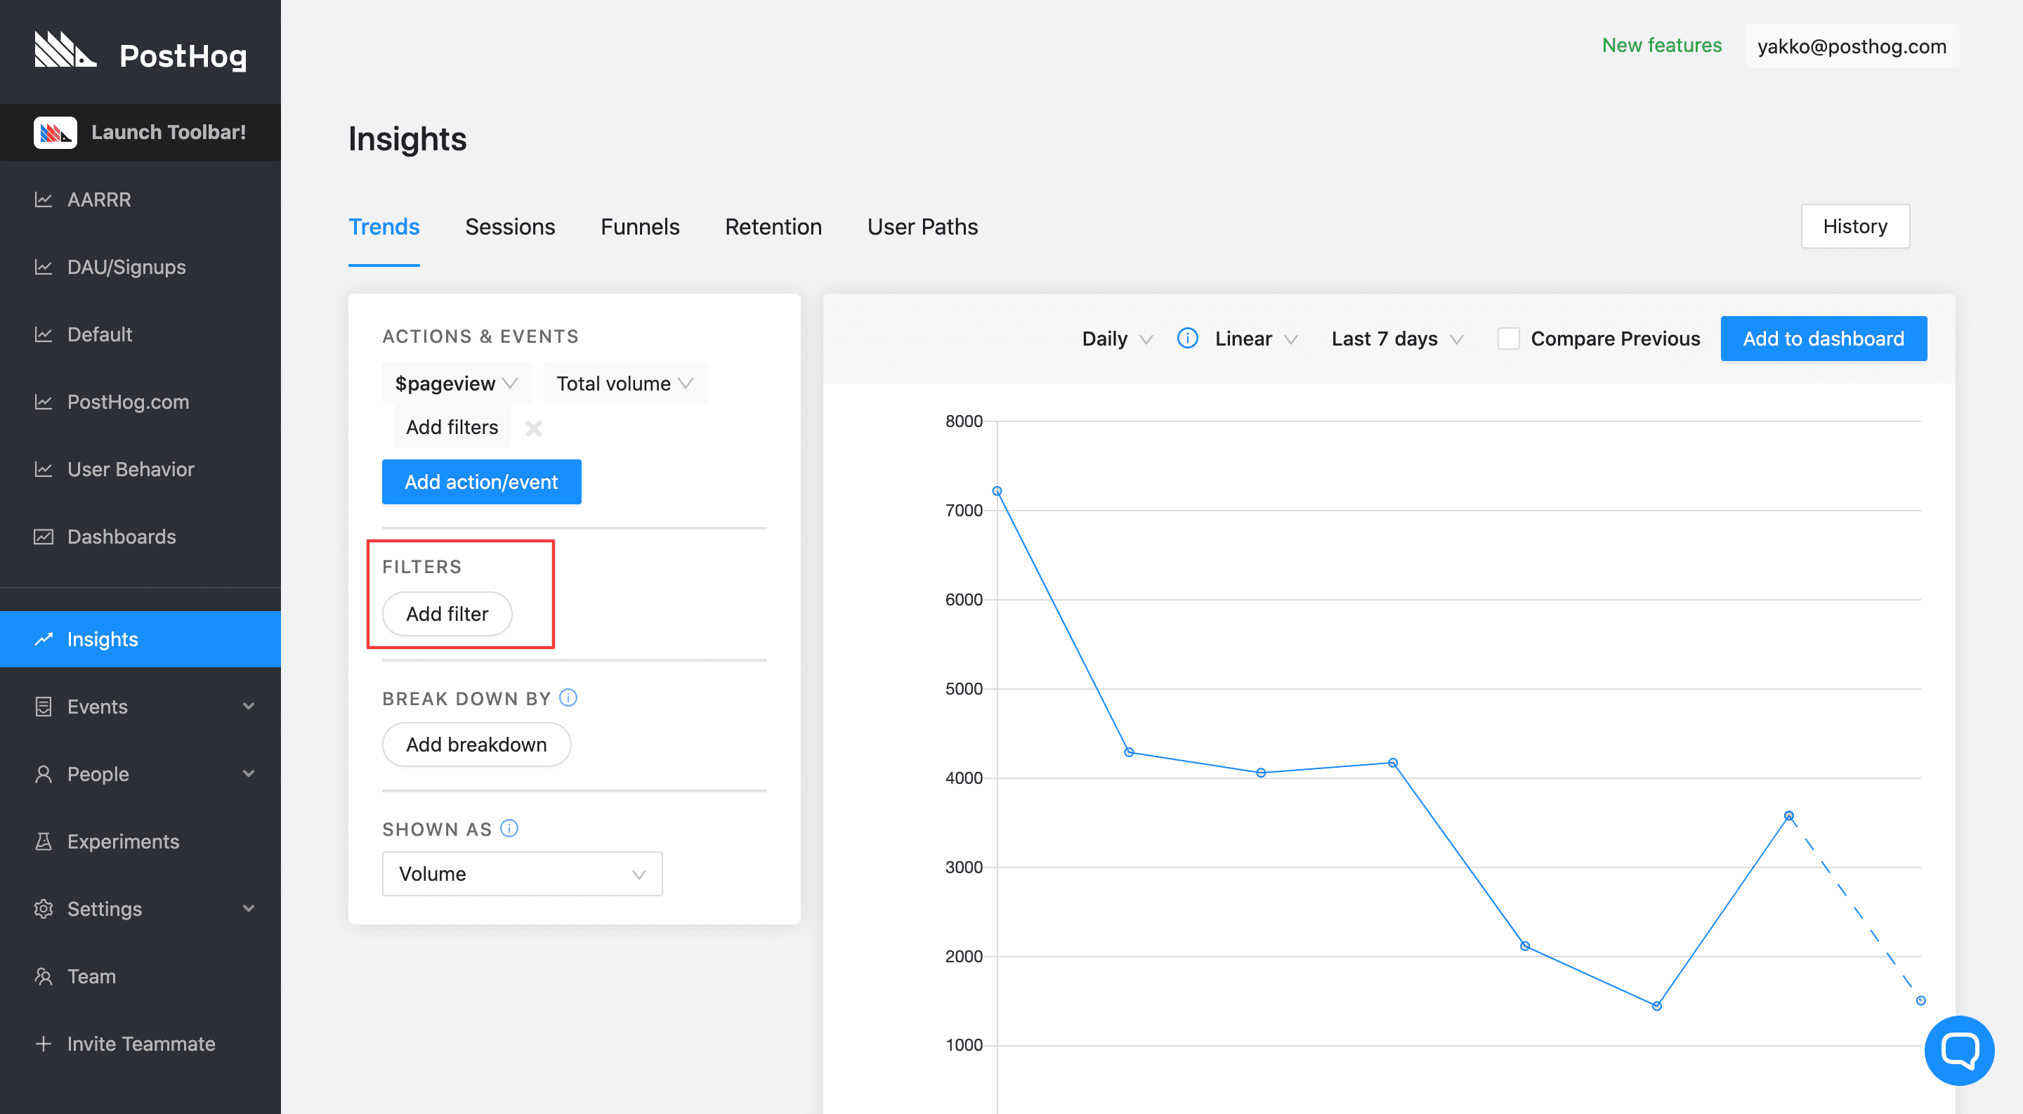Click the User Behavior chart icon
Screen dimensions: 2023x1114
43,469
